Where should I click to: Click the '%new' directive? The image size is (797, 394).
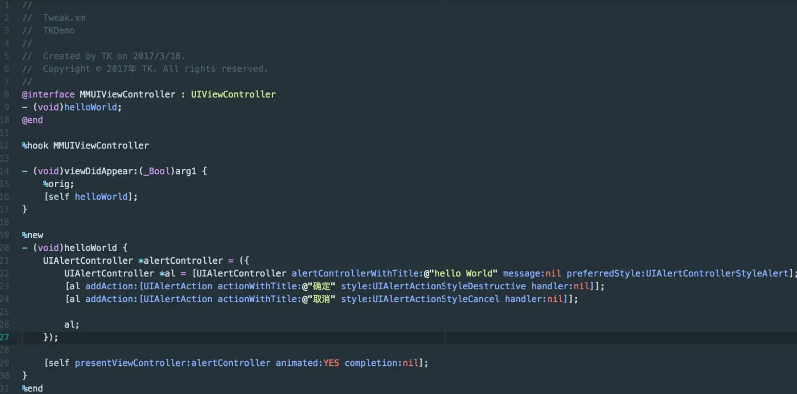[x=32, y=234]
